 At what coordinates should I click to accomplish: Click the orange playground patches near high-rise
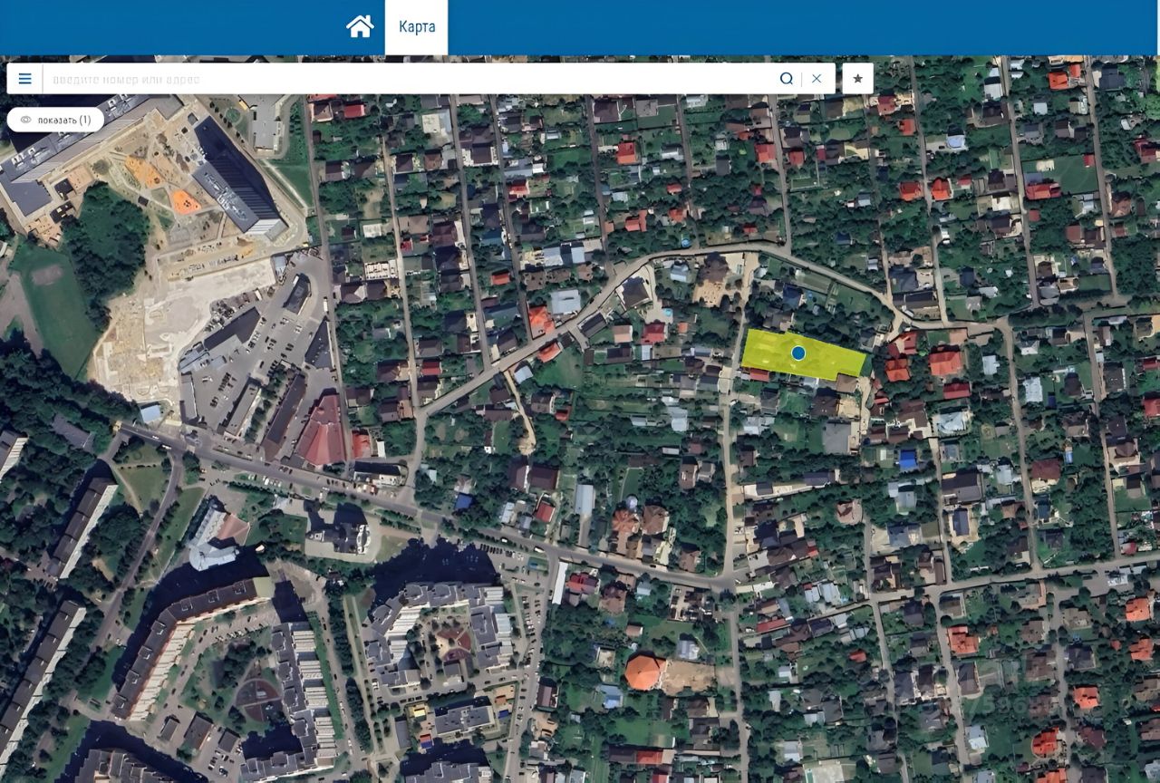[163, 185]
